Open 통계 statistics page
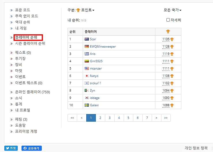Screen dimensions: 213x152 pyautogui.click(x=18, y=104)
